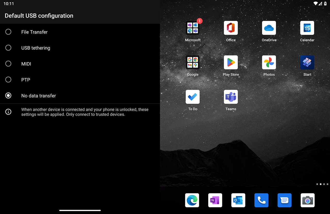330x214 pixels.
Task: Tap the navigation gesture bar
Action: [x=80, y=210]
